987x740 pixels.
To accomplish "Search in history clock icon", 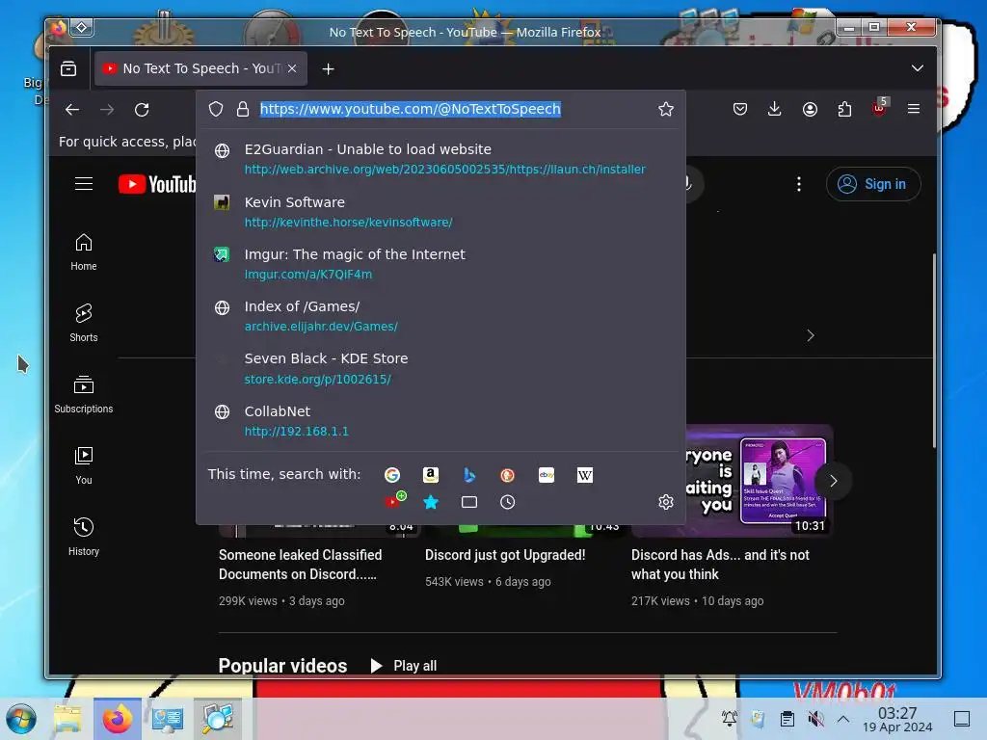I will click(x=507, y=502).
